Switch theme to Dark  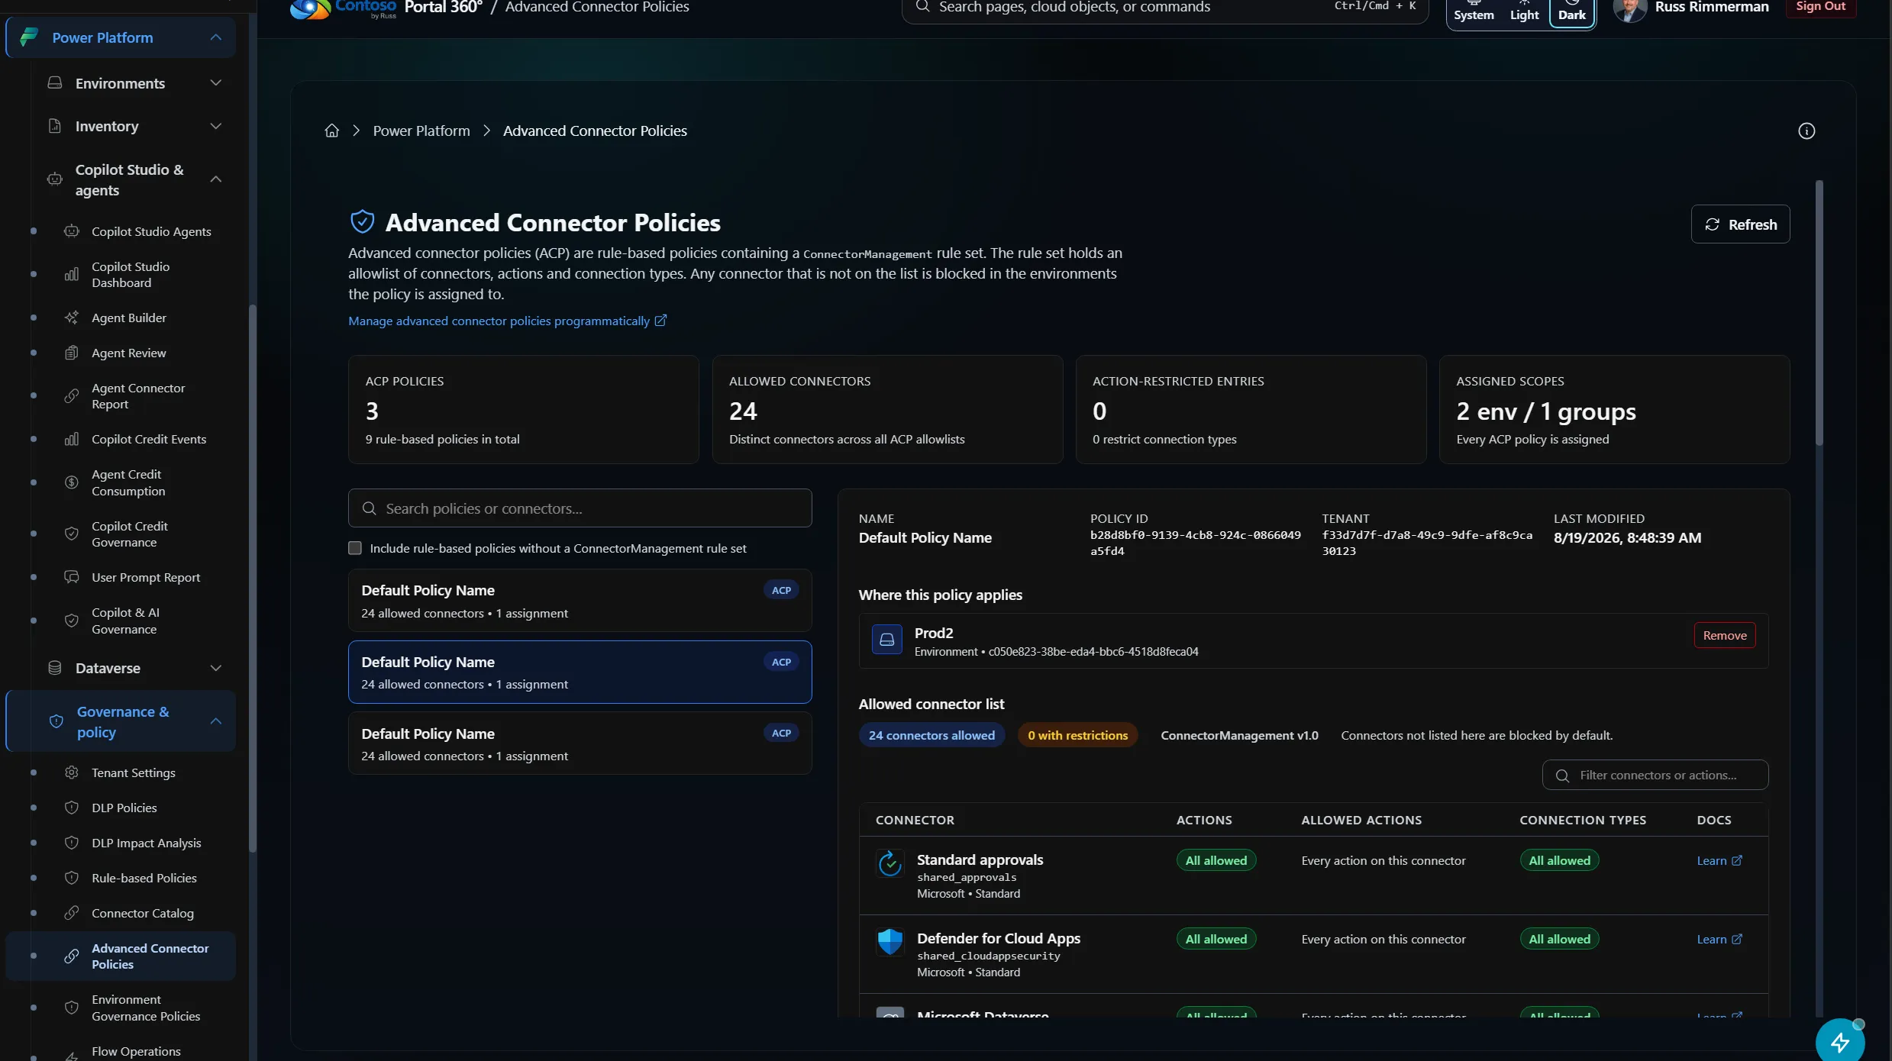point(1571,13)
